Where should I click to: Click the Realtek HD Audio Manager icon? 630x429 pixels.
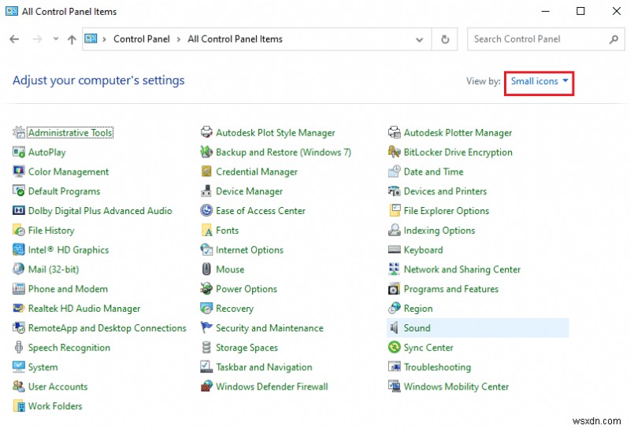[x=19, y=309]
